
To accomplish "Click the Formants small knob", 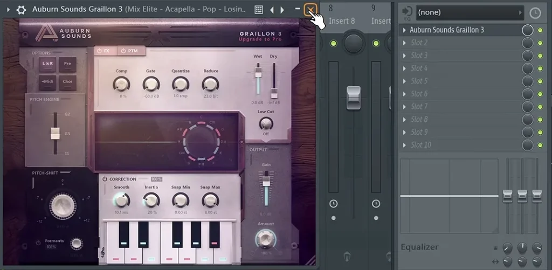I will coord(77,244).
